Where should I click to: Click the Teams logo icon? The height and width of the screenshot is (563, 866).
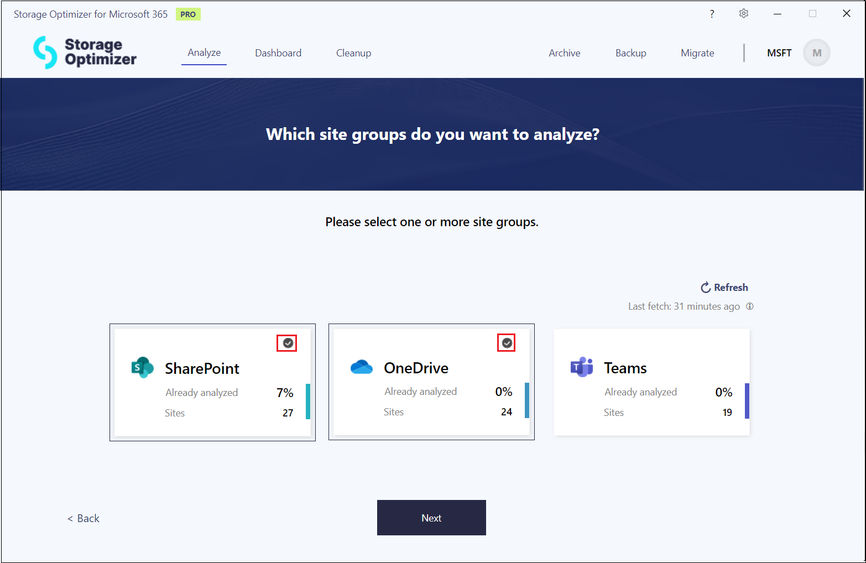click(581, 367)
